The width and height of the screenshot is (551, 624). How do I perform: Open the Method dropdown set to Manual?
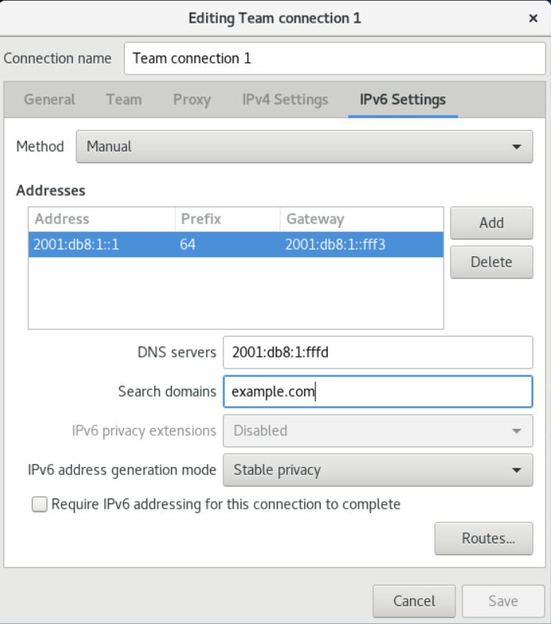[304, 147]
